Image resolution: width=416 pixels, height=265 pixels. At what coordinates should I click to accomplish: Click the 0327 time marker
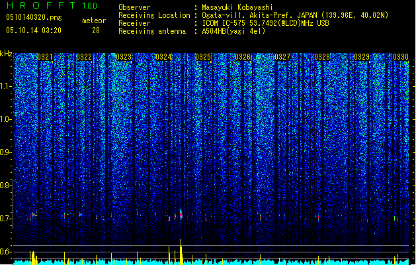pyautogui.click(x=282, y=57)
